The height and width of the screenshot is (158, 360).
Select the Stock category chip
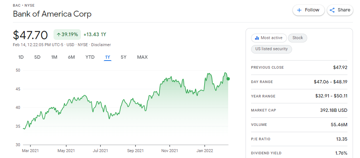(x=298, y=38)
